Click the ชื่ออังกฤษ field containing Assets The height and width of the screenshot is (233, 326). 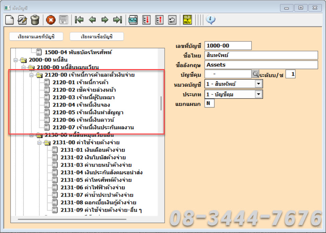pos(261,65)
